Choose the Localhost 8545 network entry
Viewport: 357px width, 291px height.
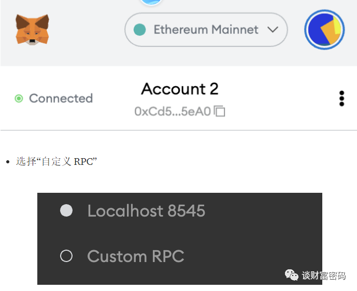pos(180,210)
